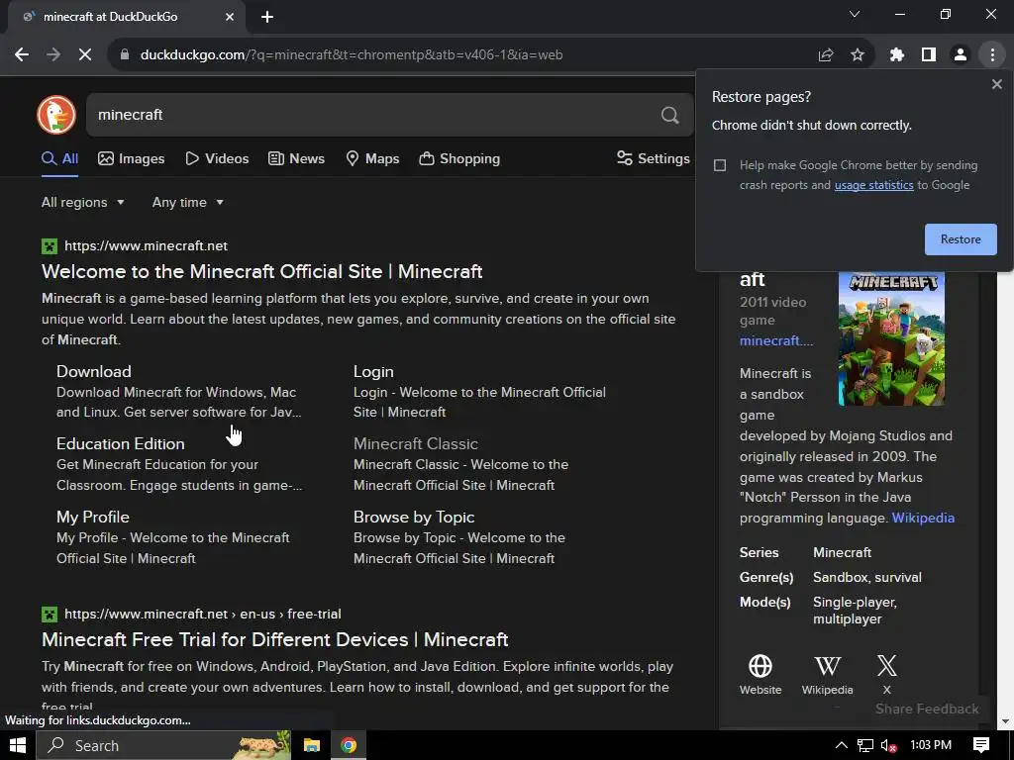Click the share this page icon
Screen dimensions: 1014x760
(826, 55)
